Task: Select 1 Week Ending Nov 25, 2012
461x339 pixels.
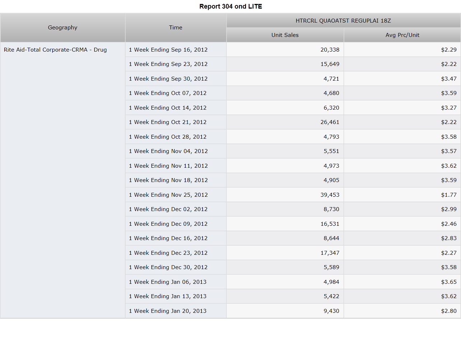Action: coord(176,195)
